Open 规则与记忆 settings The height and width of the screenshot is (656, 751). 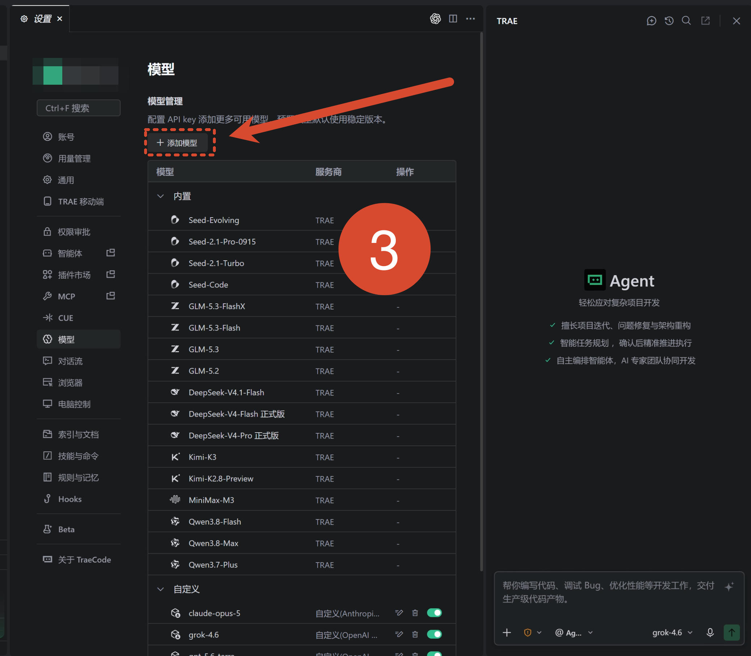coord(79,478)
